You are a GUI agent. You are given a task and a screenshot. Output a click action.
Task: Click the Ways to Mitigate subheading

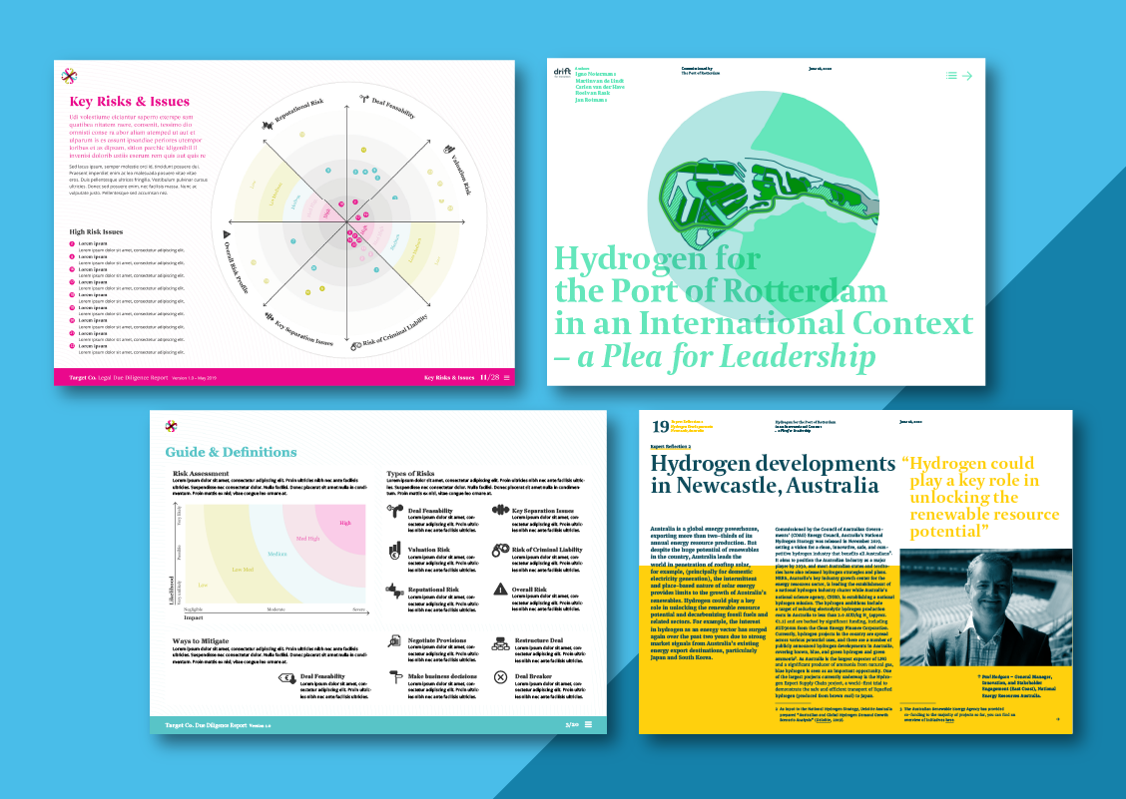click(201, 641)
